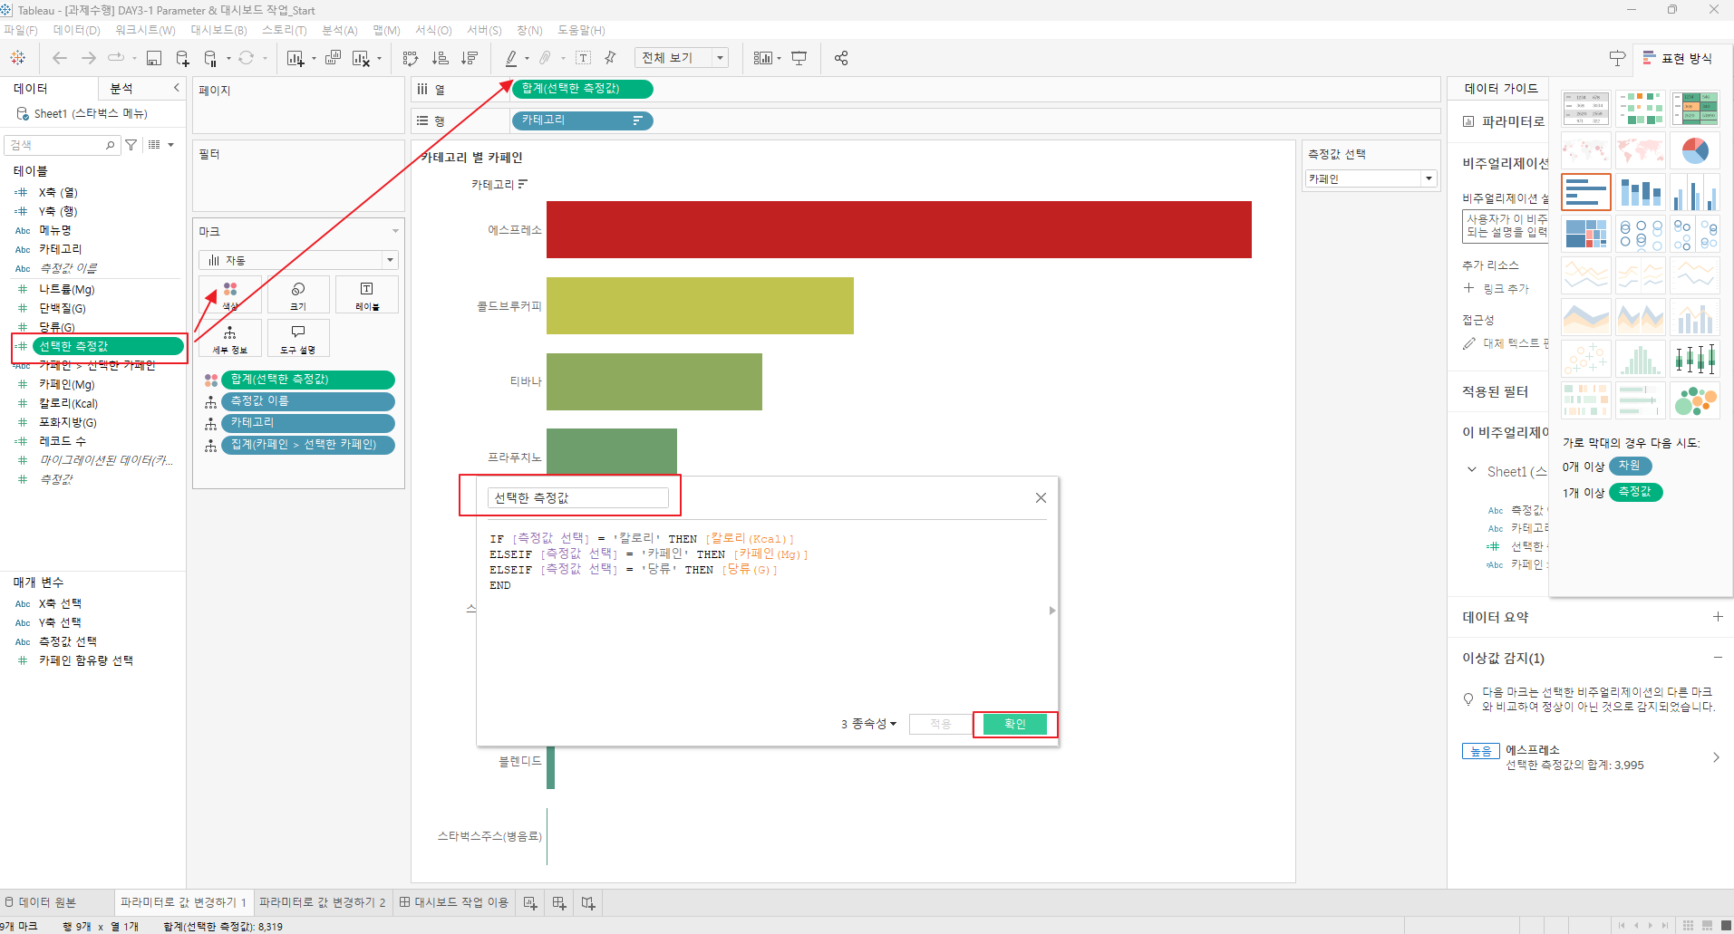
Task: Open the Color card in Marks
Action: coord(230,294)
